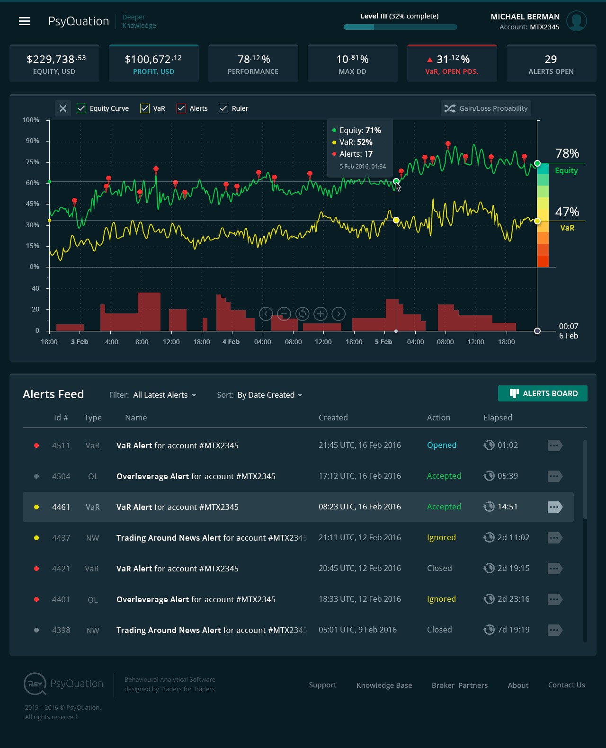This screenshot has height=748, width=606.
Task: Toggle the VaR checkbox
Action: tap(145, 108)
